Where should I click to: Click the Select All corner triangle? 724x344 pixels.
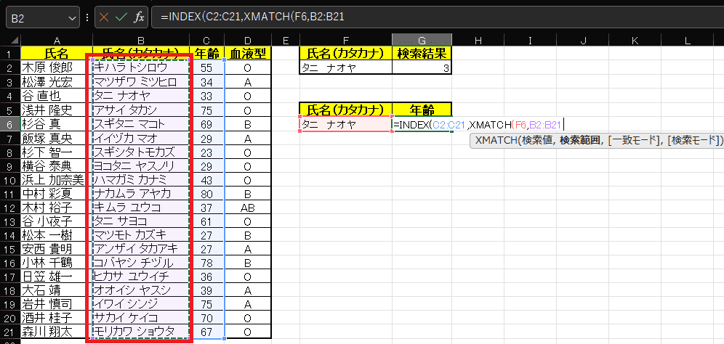[x=10, y=39]
